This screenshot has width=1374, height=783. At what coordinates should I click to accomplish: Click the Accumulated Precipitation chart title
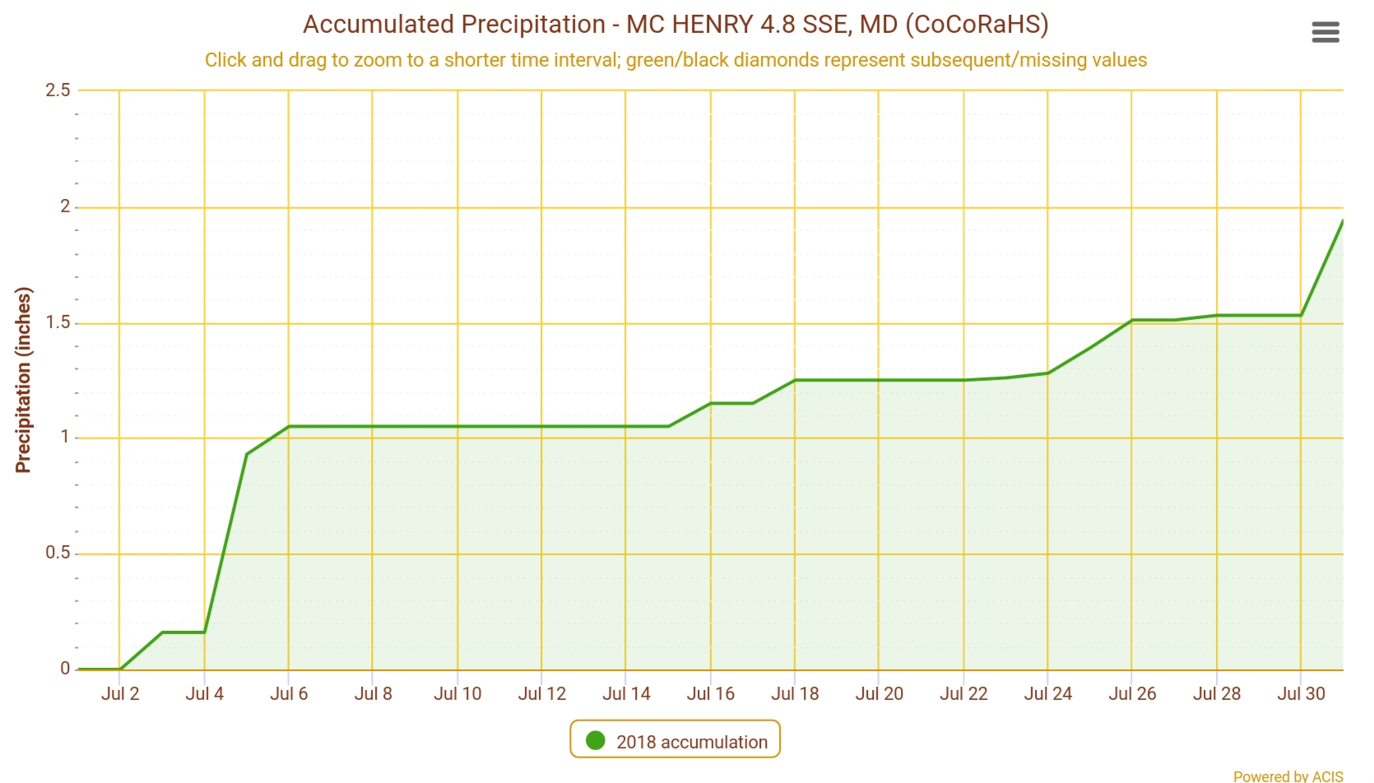point(675,25)
